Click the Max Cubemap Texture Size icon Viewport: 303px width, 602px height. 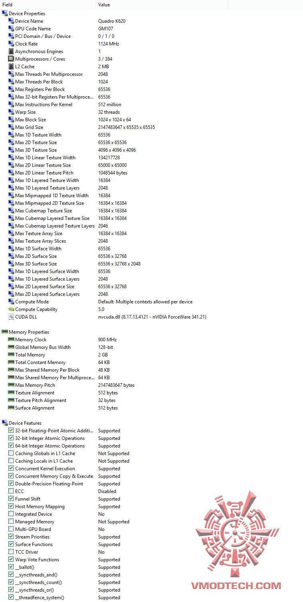coord(11,210)
